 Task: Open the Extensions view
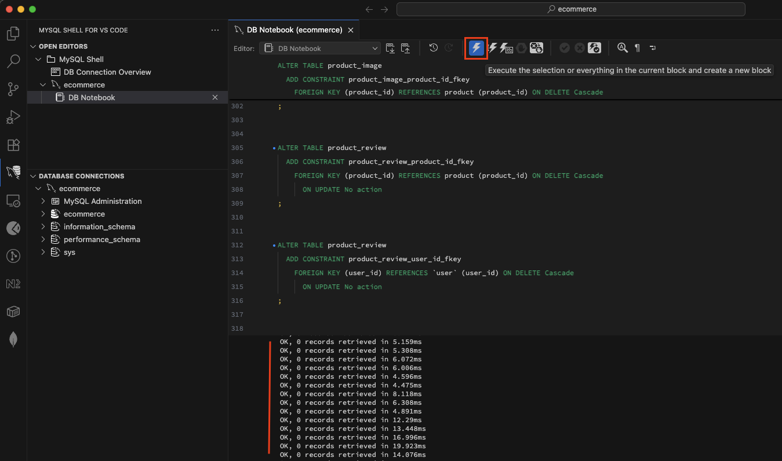(13, 145)
